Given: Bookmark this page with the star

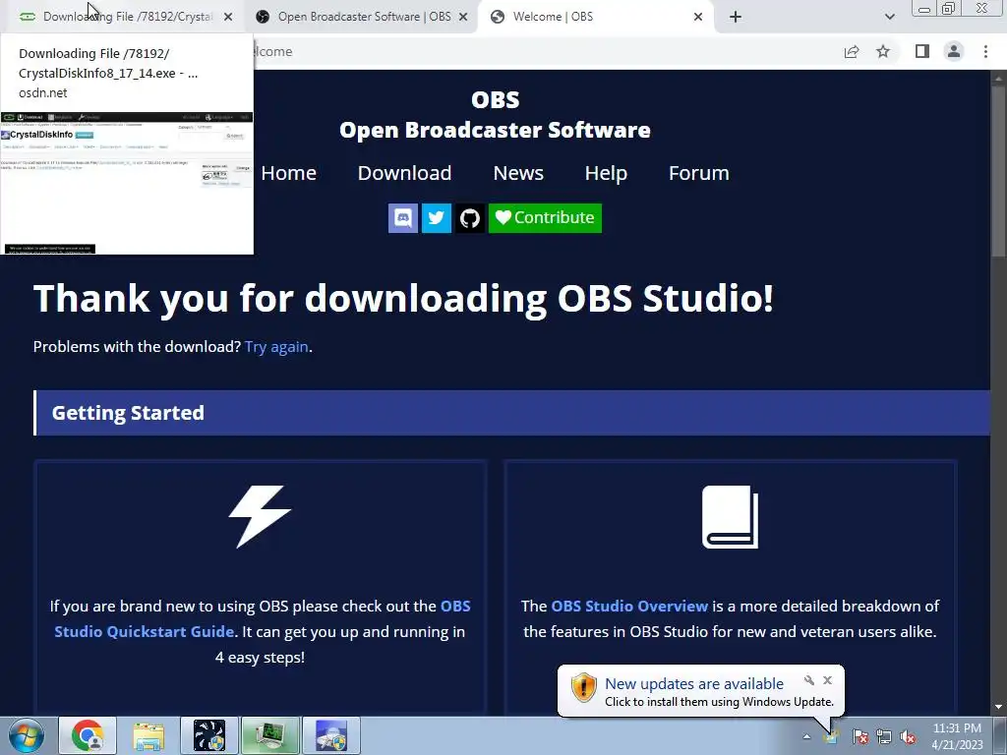Looking at the screenshot, I should (x=883, y=51).
